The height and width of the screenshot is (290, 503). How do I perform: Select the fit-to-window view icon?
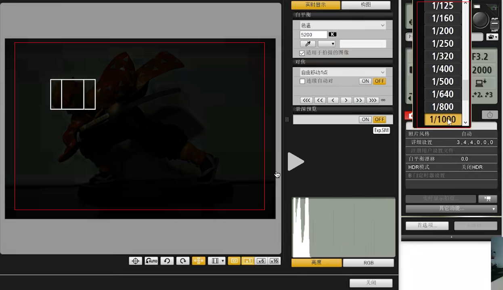point(234,261)
